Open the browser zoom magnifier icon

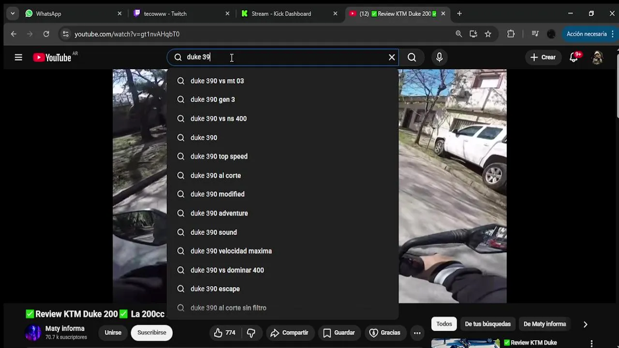coord(458,34)
